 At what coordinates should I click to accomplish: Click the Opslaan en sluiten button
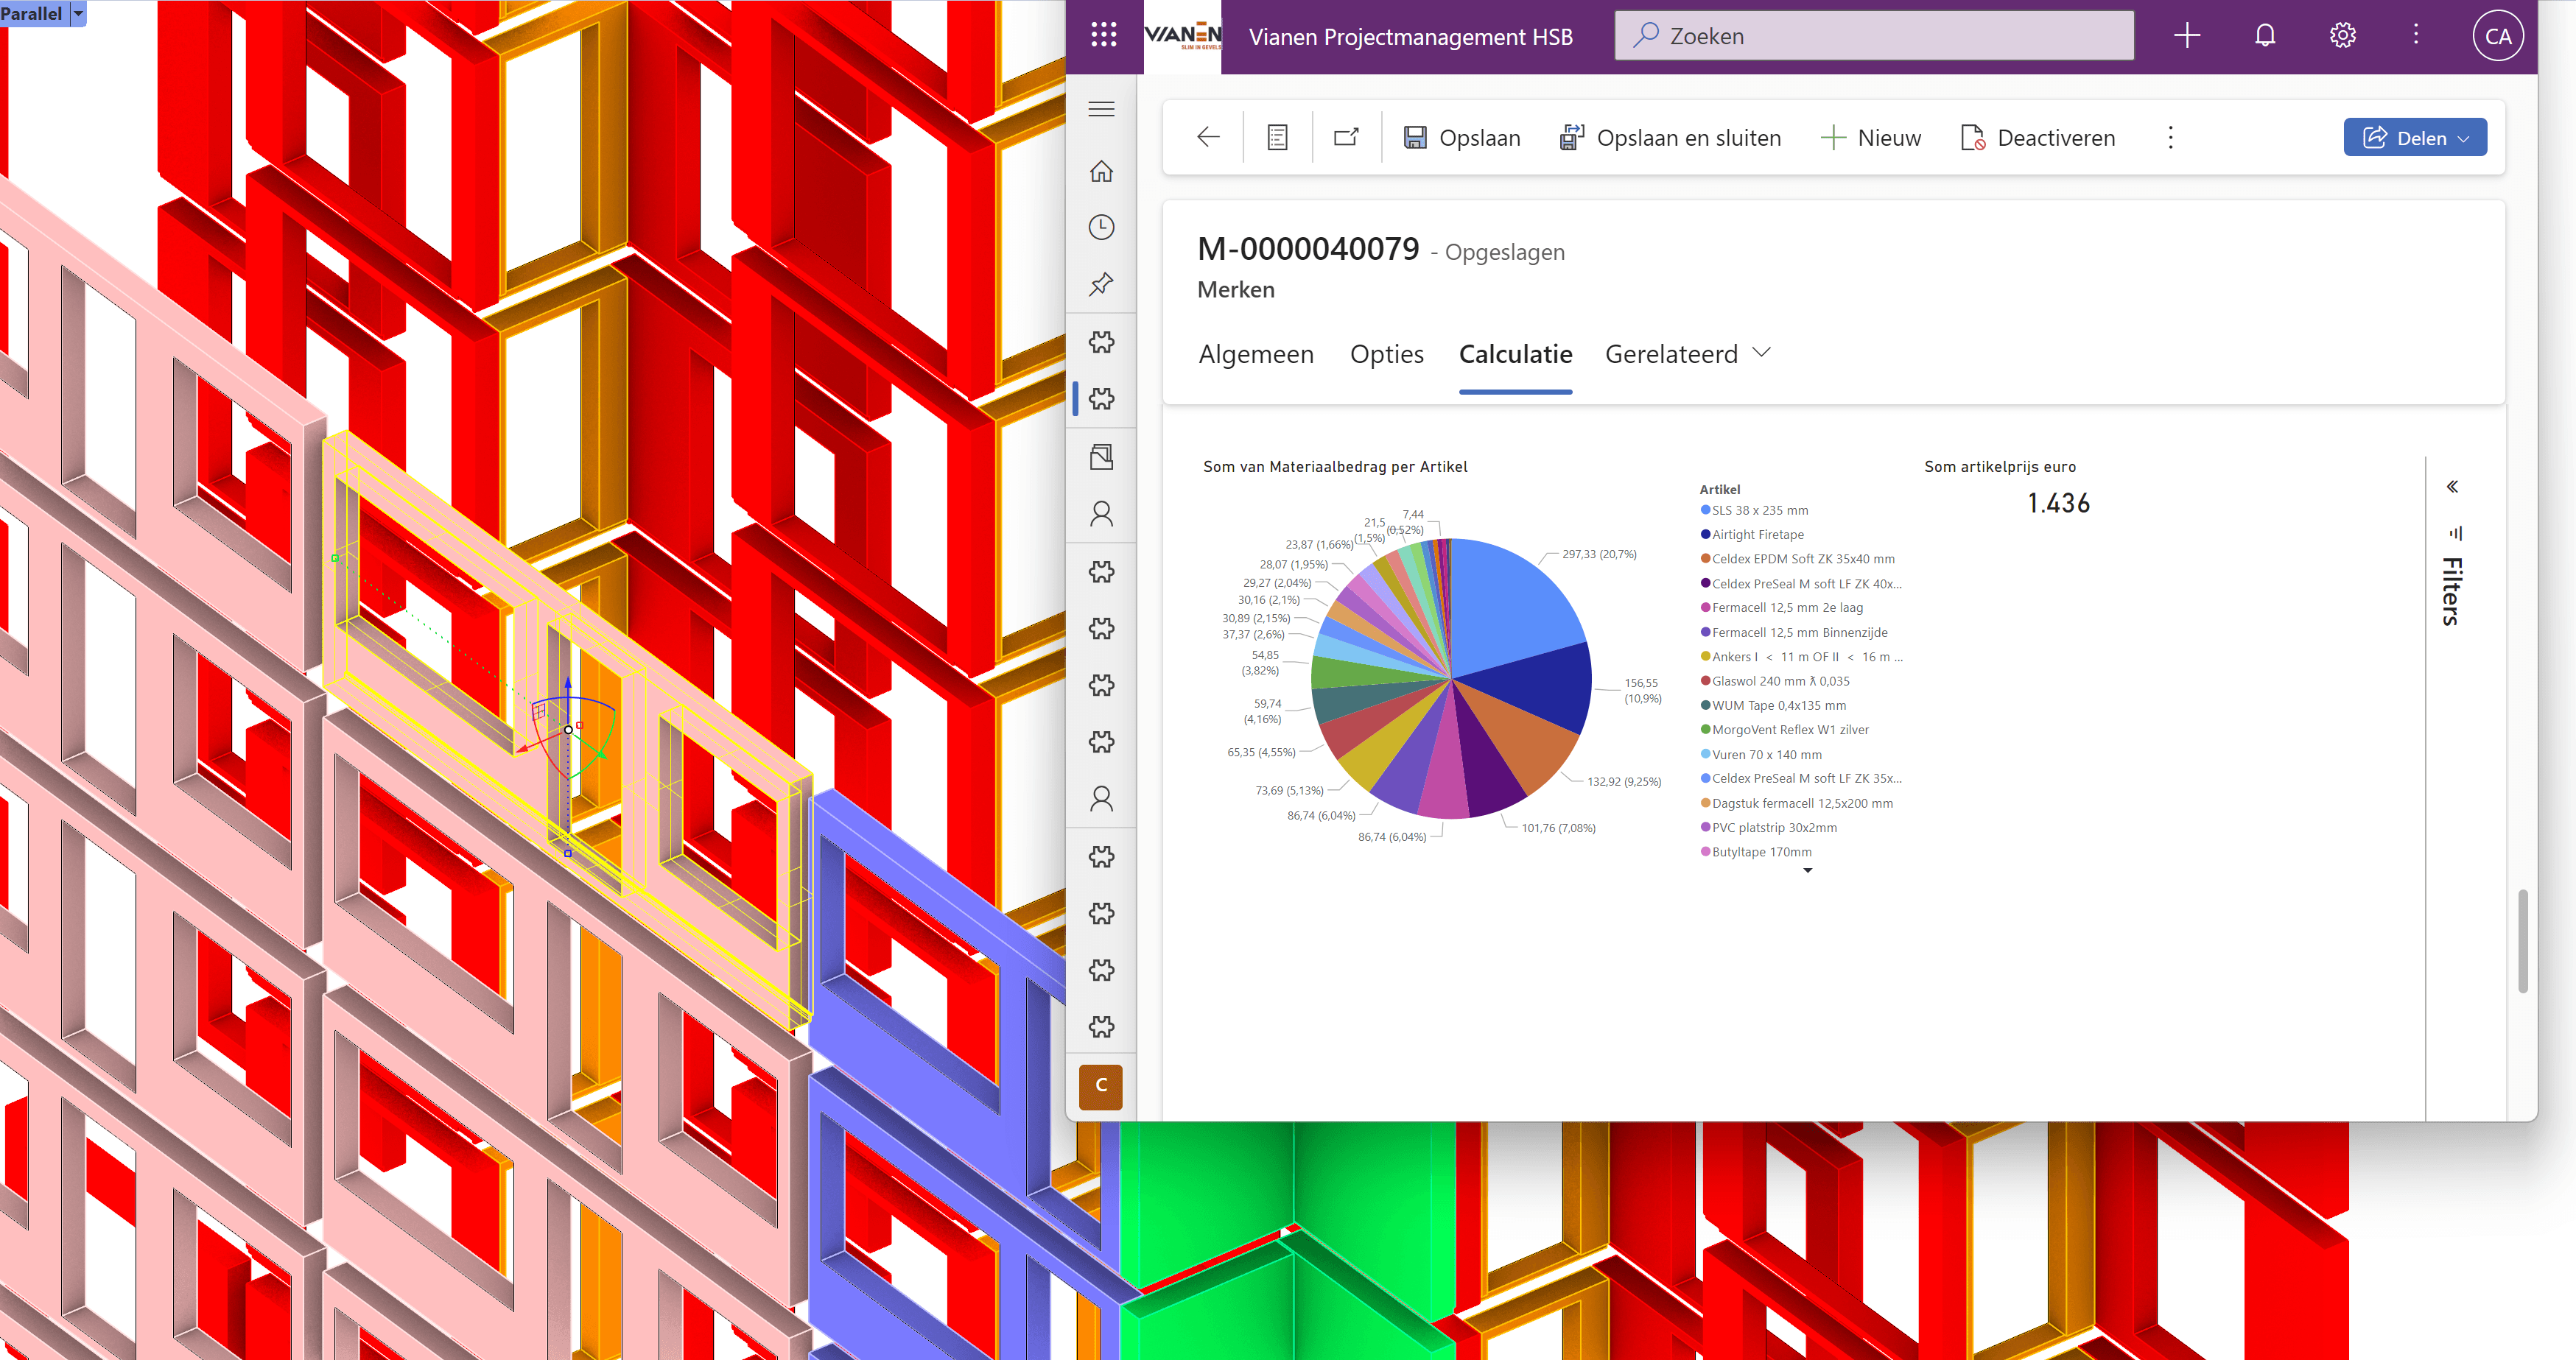1671,138
